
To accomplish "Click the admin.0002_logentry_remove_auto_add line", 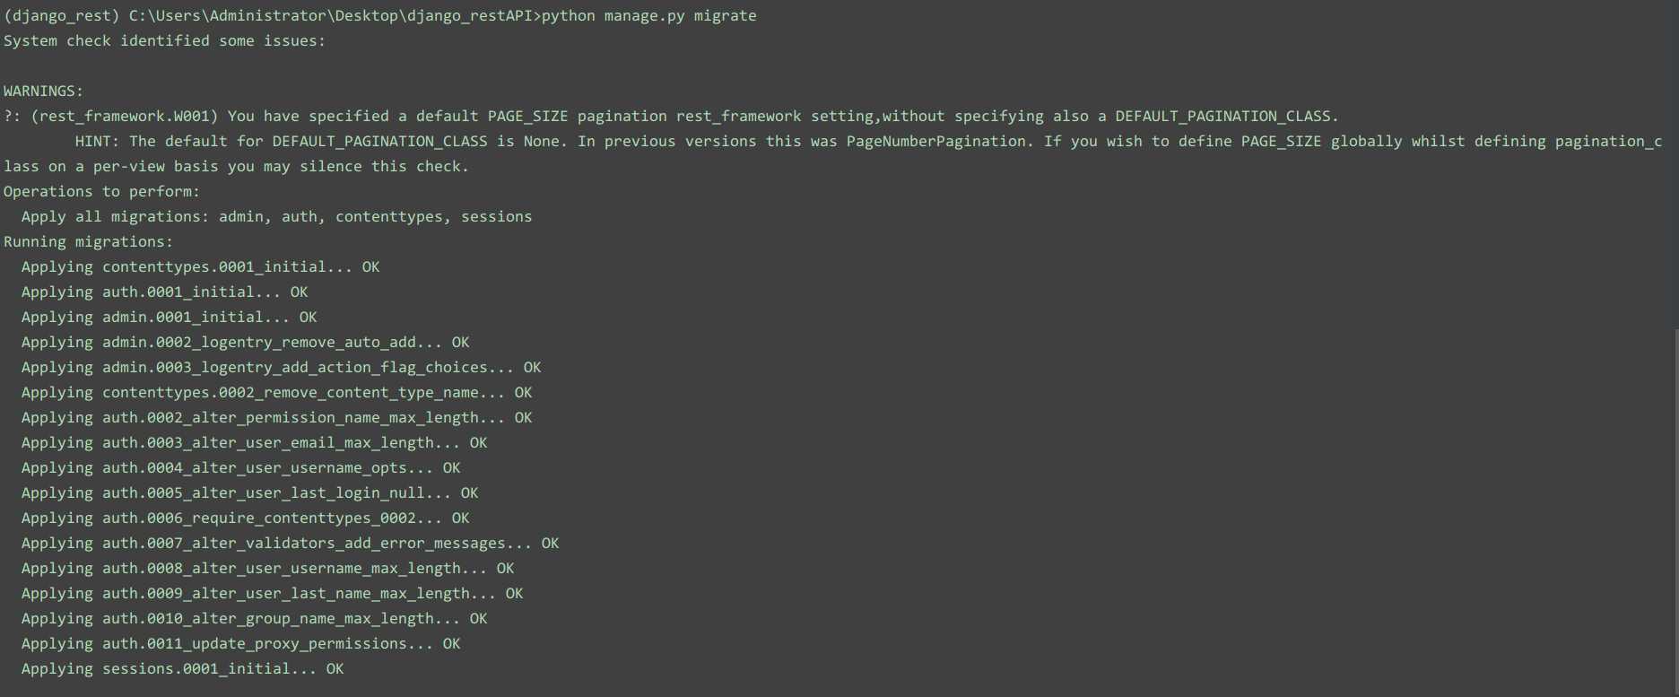I will pyautogui.click(x=245, y=343).
